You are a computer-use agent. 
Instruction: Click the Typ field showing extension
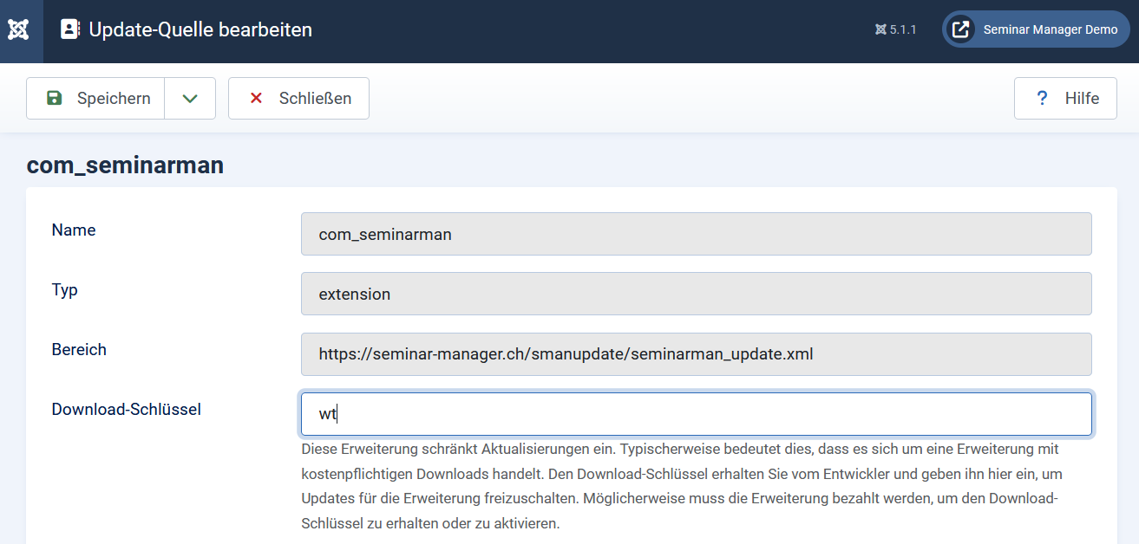[x=694, y=294]
